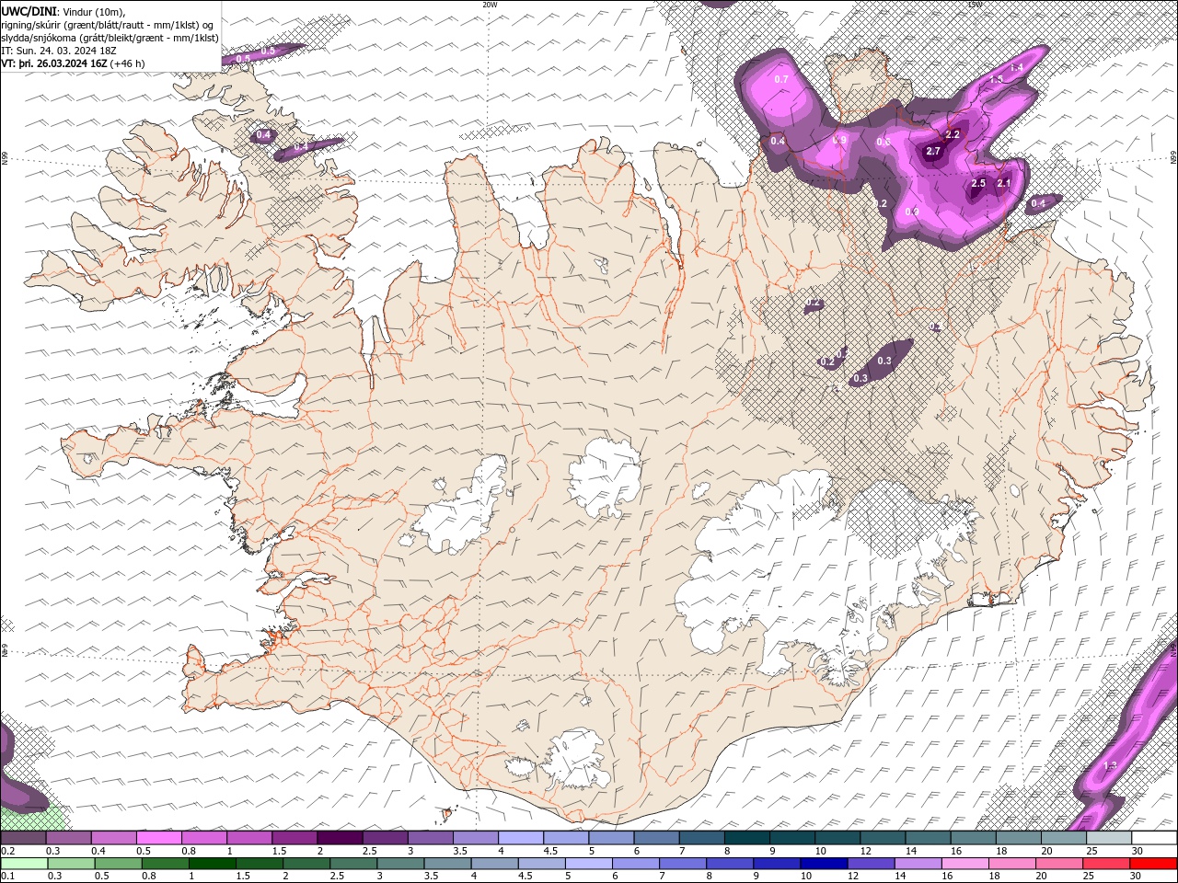Viewport: 1178px width, 883px height.
Task: Click the 0.1 label in lower legend row
Action: 6,877
